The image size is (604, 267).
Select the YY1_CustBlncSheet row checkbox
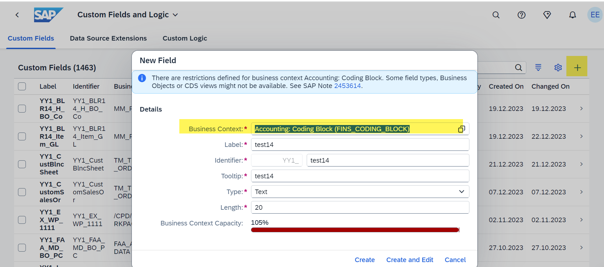coord(22,164)
